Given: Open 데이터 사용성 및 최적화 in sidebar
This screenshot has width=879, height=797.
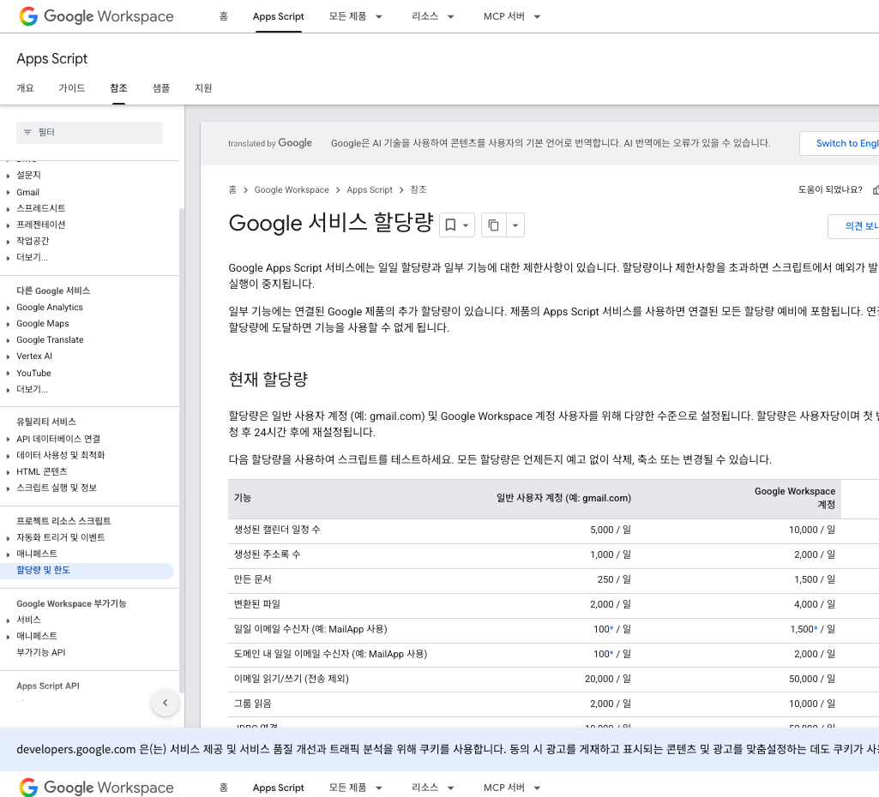Looking at the screenshot, I should pyautogui.click(x=61, y=455).
